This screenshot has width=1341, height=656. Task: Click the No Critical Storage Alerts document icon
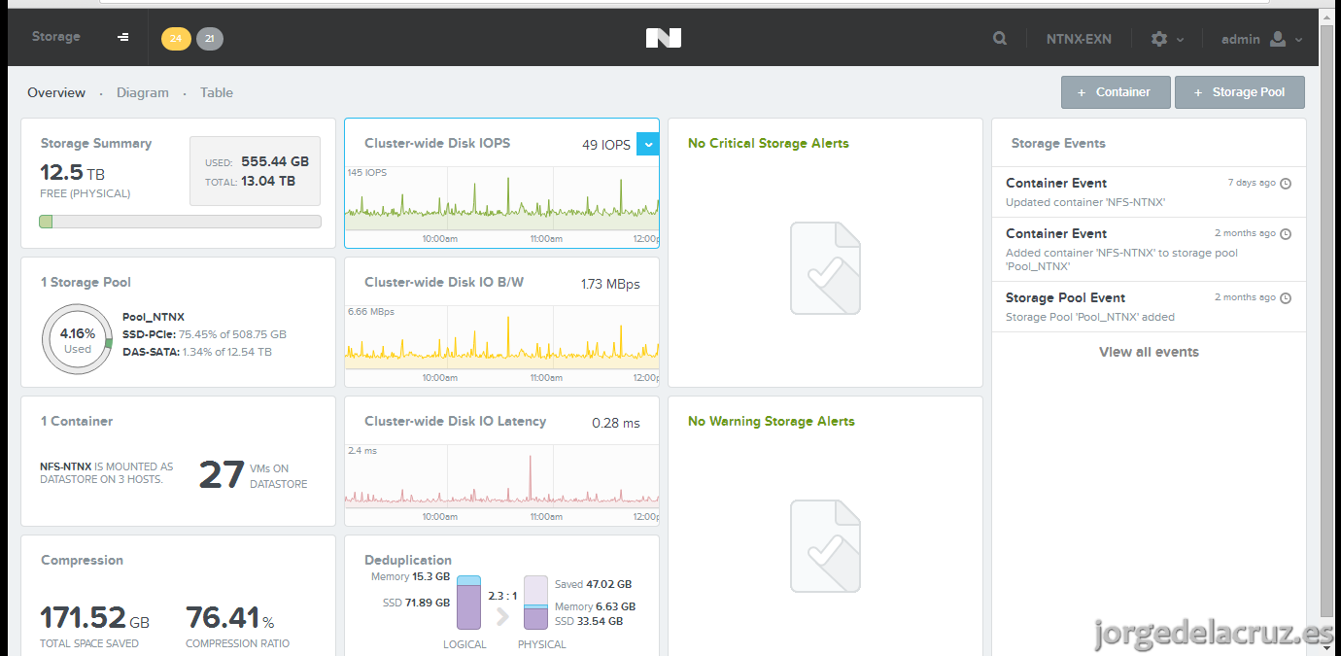825,268
